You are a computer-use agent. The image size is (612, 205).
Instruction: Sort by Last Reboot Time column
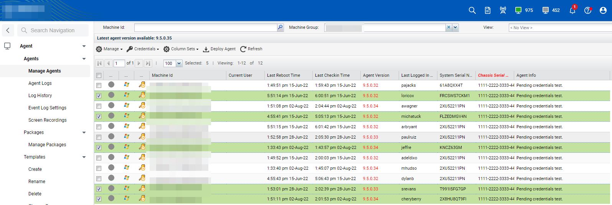pyautogui.click(x=288, y=75)
